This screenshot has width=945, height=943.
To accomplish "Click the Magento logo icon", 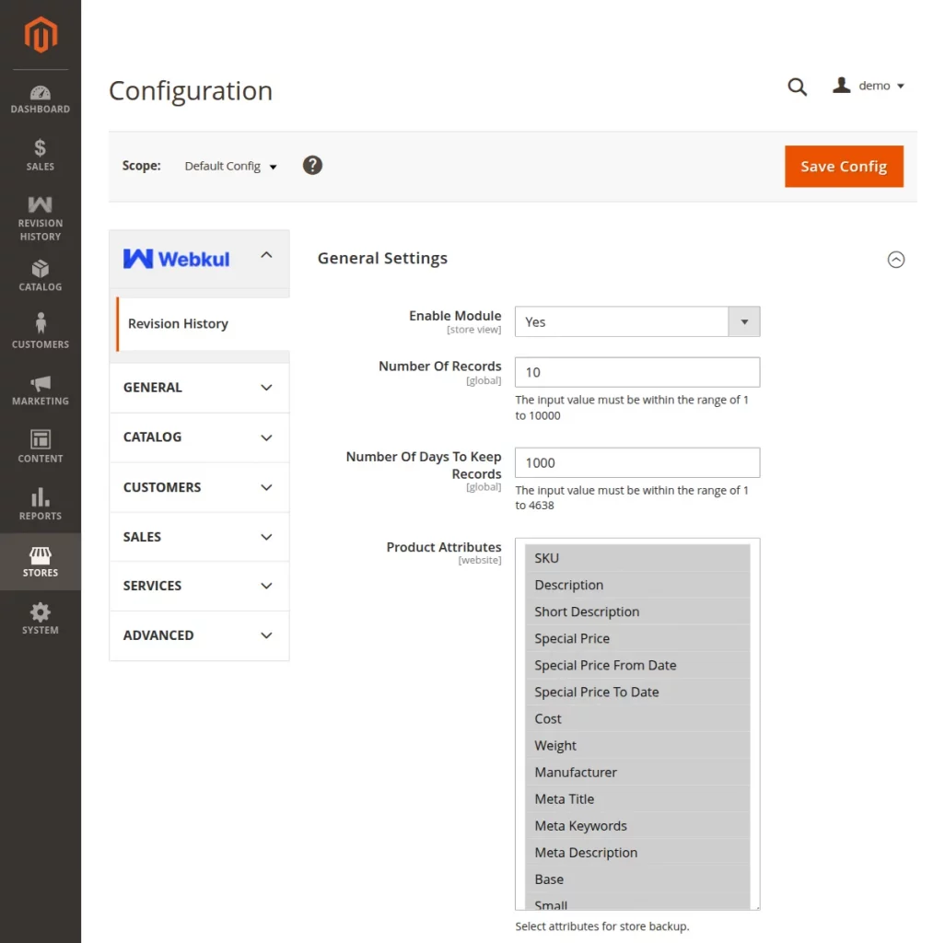I will click(x=41, y=35).
